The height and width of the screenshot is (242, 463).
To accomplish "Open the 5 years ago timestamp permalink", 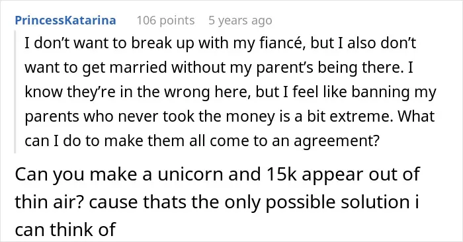I will (240, 20).
